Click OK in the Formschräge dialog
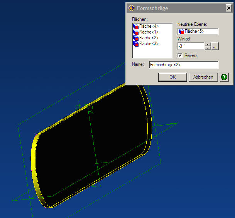 [172, 77]
